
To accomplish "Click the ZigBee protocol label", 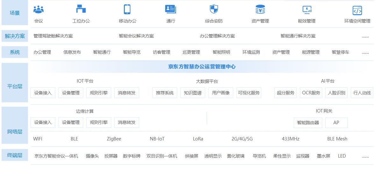I will tap(114, 139).
